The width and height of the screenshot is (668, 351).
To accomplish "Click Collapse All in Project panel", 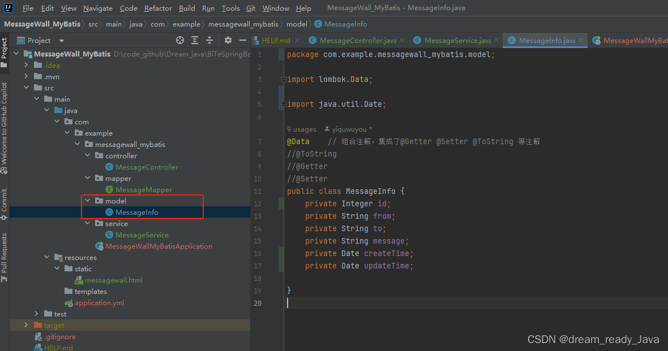I will pos(209,41).
